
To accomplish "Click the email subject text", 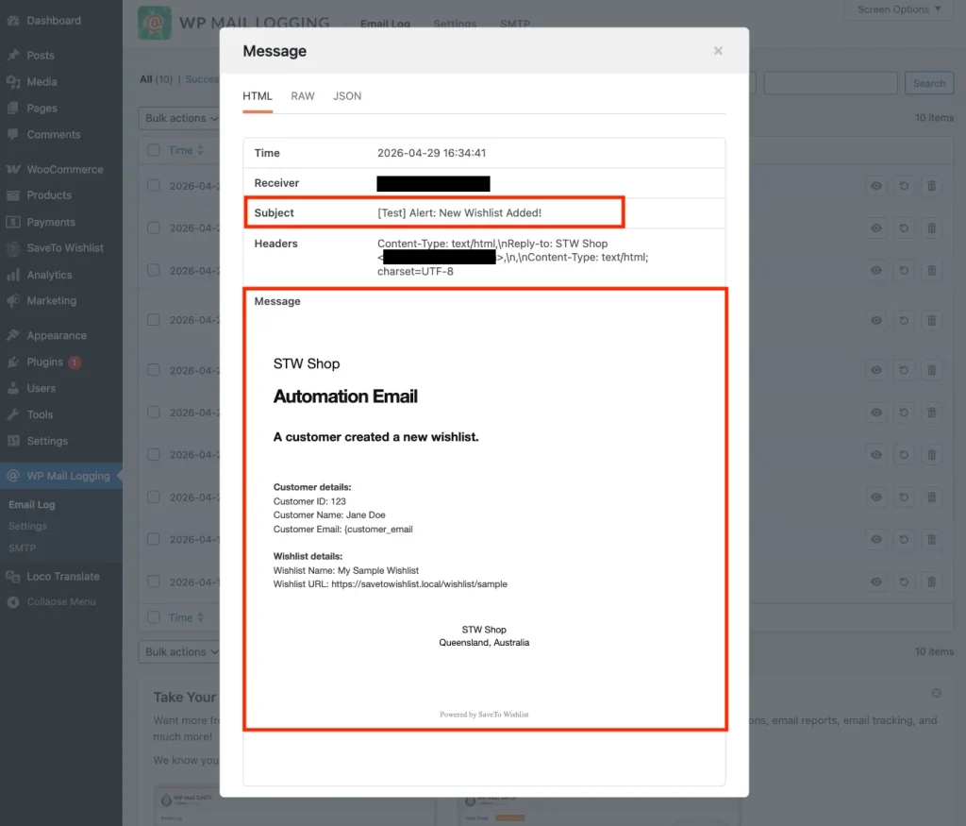I will (x=459, y=212).
